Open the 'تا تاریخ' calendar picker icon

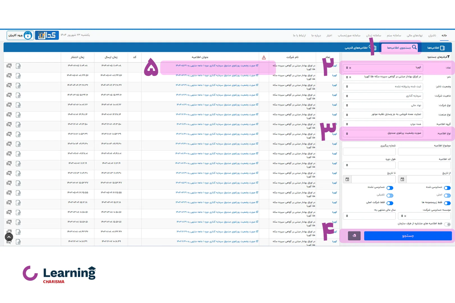[x=347, y=179]
